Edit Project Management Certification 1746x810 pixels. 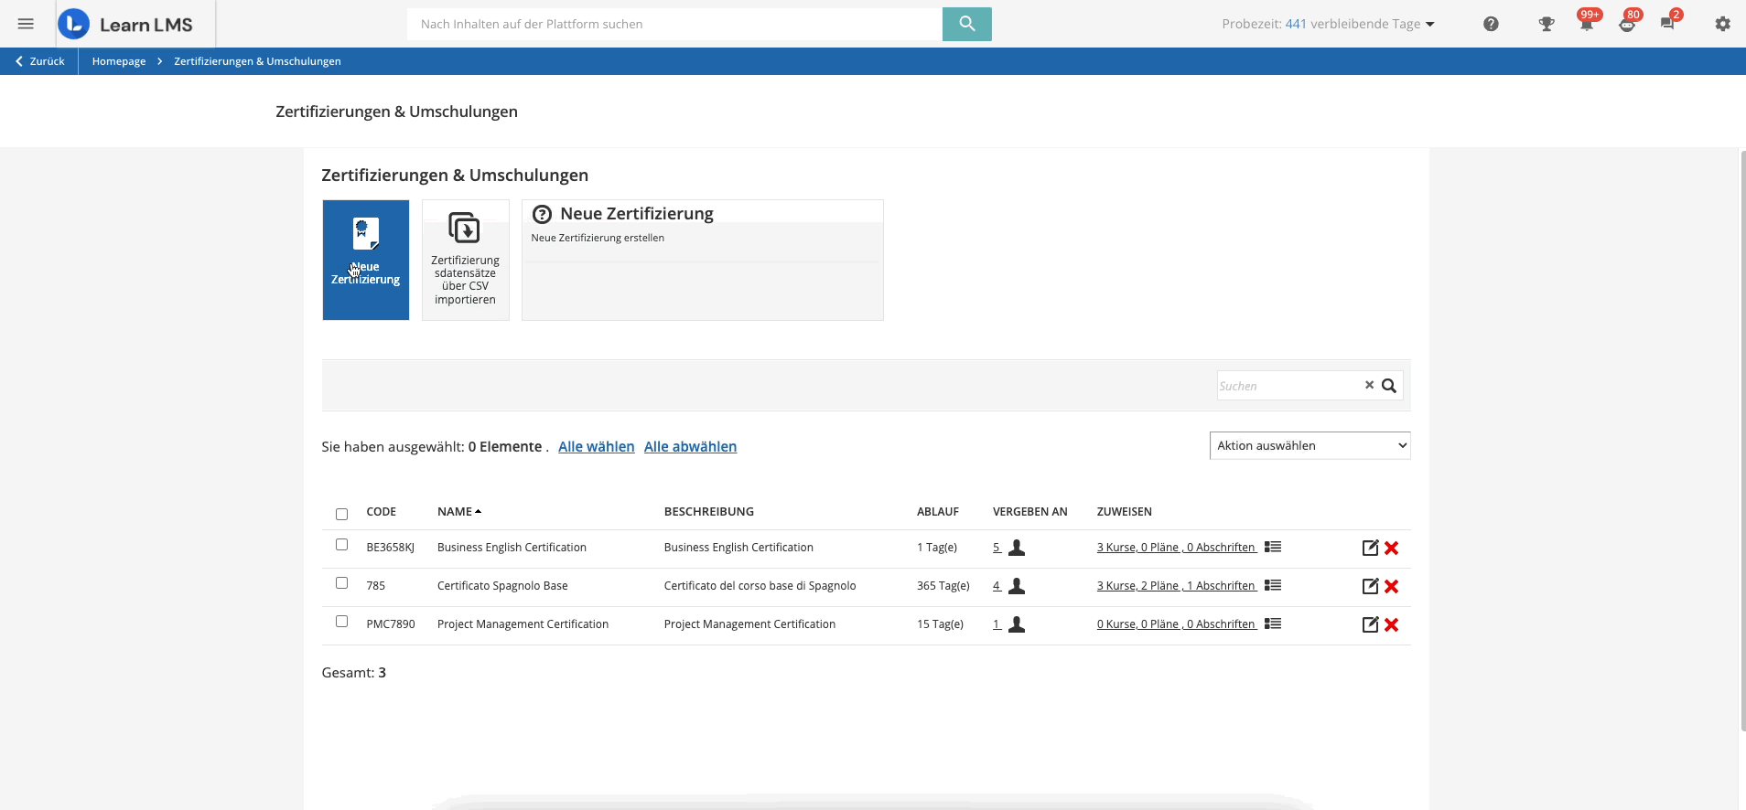click(1370, 624)
